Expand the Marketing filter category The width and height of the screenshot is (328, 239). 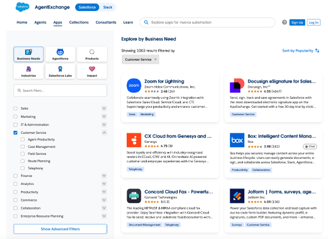(x=104, y=116)
